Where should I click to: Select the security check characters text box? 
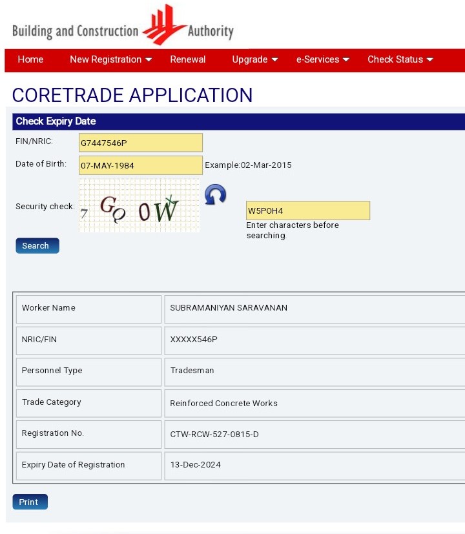(308, 211)
